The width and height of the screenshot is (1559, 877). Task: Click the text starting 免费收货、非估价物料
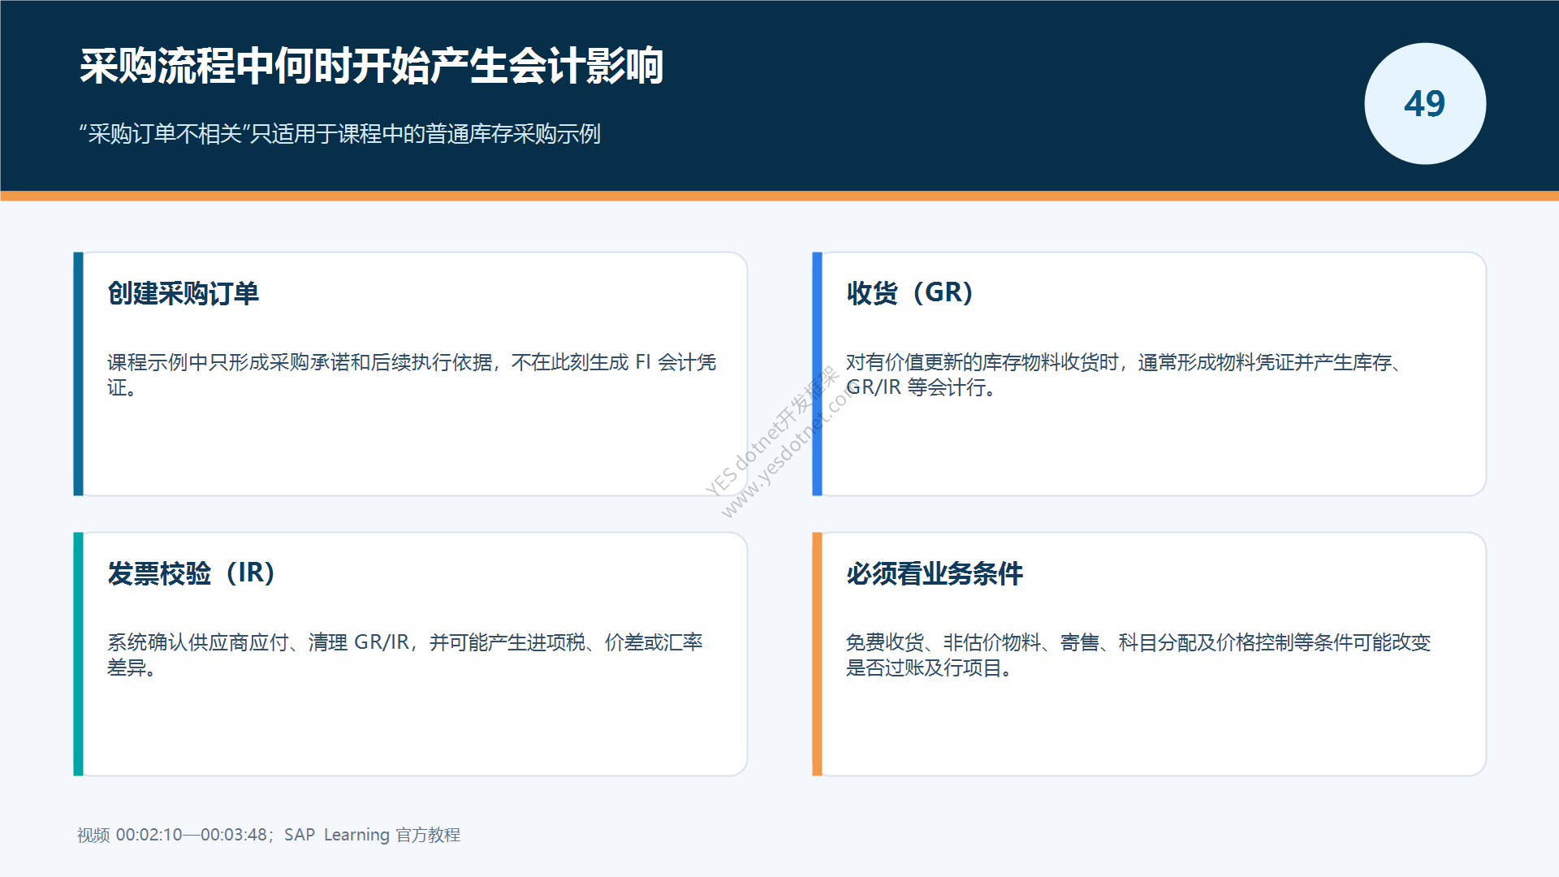click(1138, 655)
